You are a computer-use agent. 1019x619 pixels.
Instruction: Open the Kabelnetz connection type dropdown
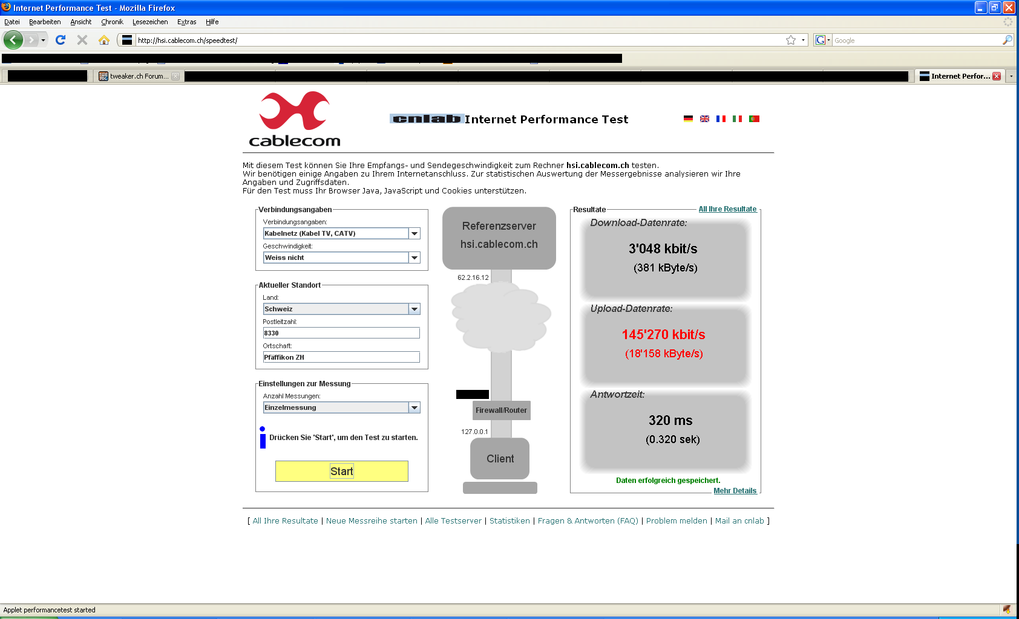414,233
